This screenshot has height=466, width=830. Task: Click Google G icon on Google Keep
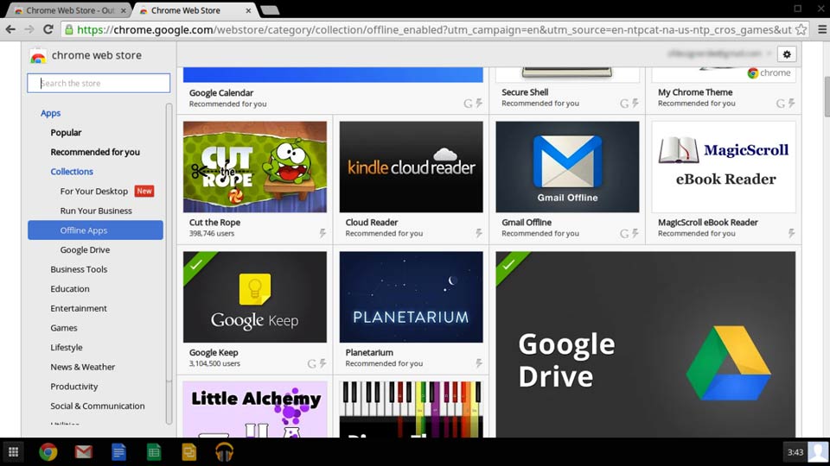click(x=312, y=363)
